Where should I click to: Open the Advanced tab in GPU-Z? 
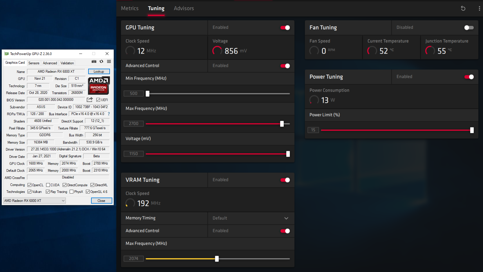click(x=50, y=63)
